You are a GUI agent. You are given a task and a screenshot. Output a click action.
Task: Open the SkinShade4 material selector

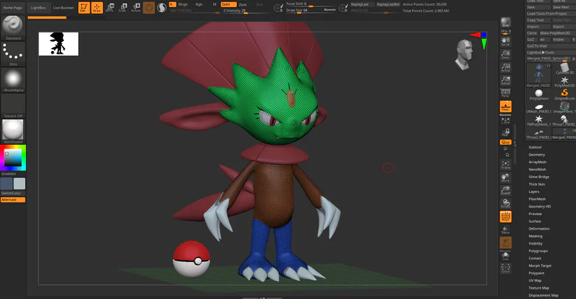coord(13,131)
